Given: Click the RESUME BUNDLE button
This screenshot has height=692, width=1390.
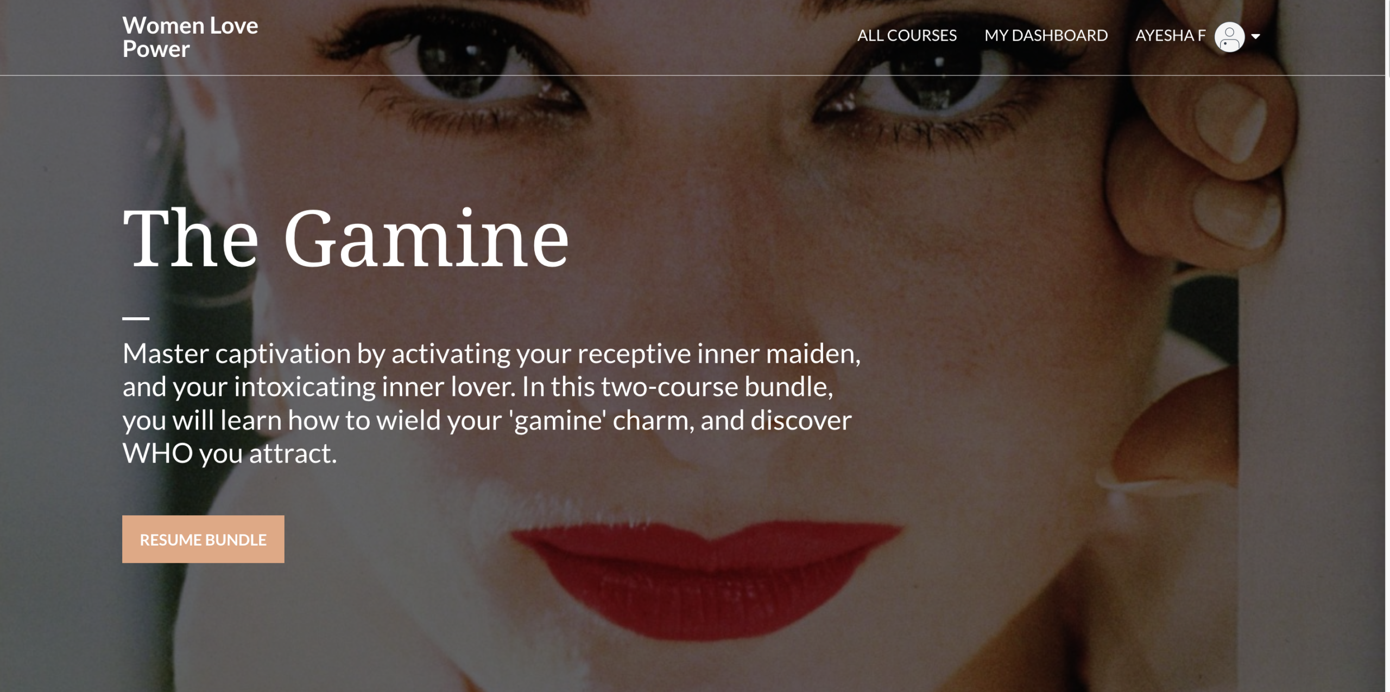Looking at the screenshot, I should point(203,539).
